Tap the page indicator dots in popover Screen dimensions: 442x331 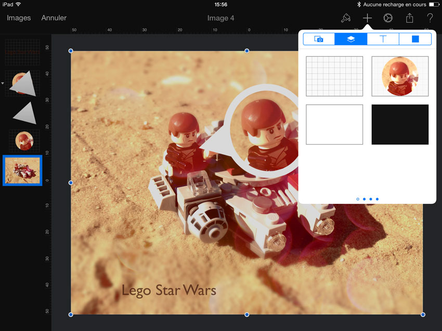pyautogui.click(x=367, y=199)
